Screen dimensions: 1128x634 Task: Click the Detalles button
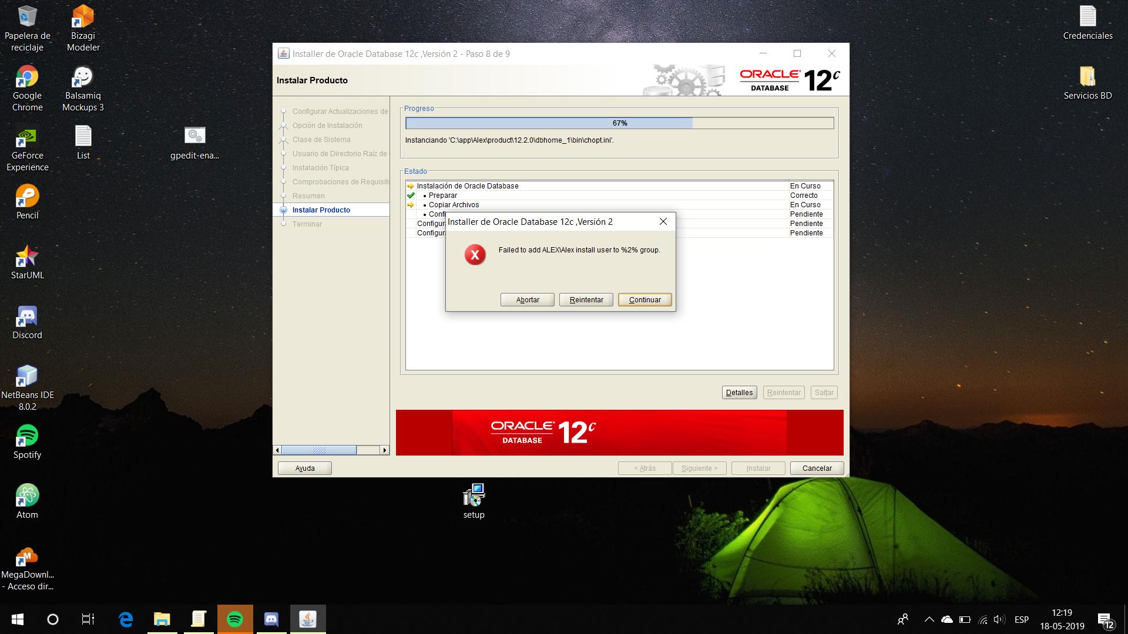(x=739, y=392)
